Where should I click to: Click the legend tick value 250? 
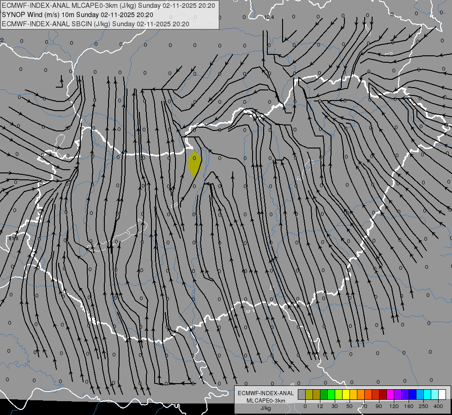[423, 406]
